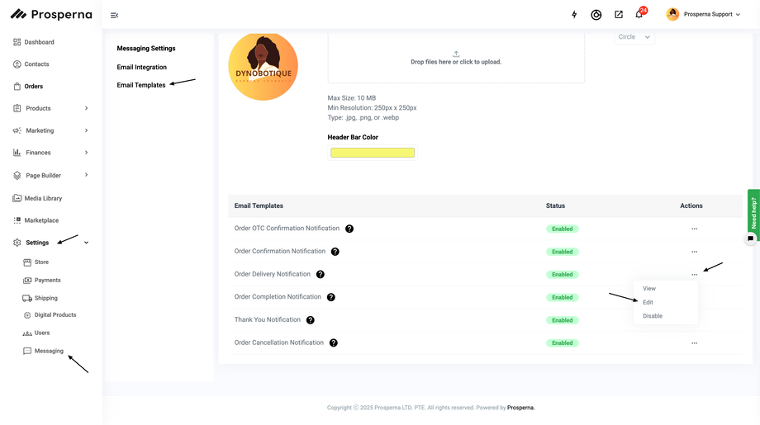Go to Messaging under Settings
This screenshot has height=425, width=760.
point(49,351)
